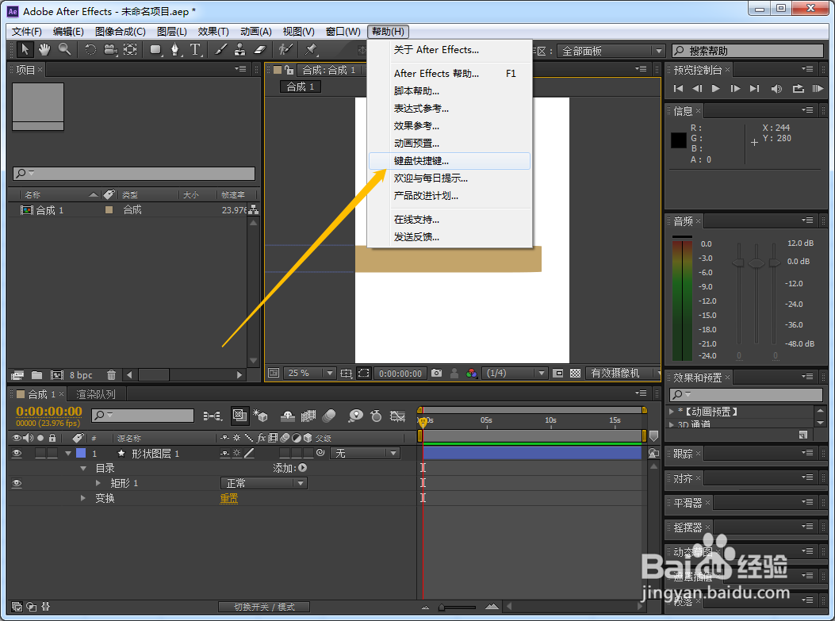Viewport: 835px width, 621px height.
Task: Toggle lock box on shape layer 1
Action: (52, 453)
